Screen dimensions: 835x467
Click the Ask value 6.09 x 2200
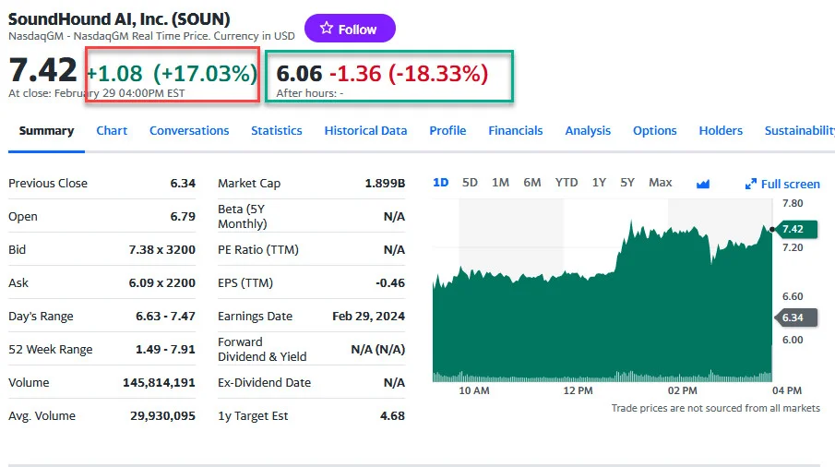tap(161, 282)
